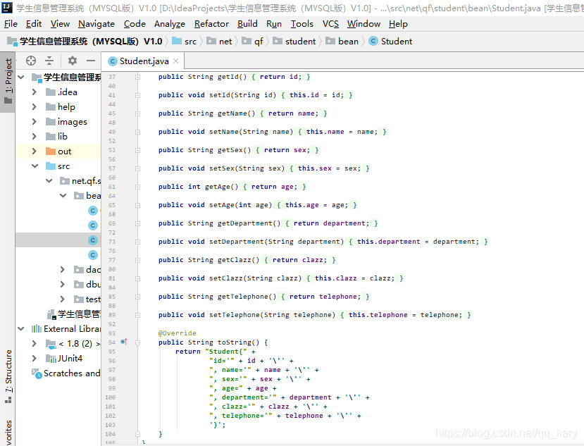Expand the JDK 1.8 (2) library arrow

point(35,344)
